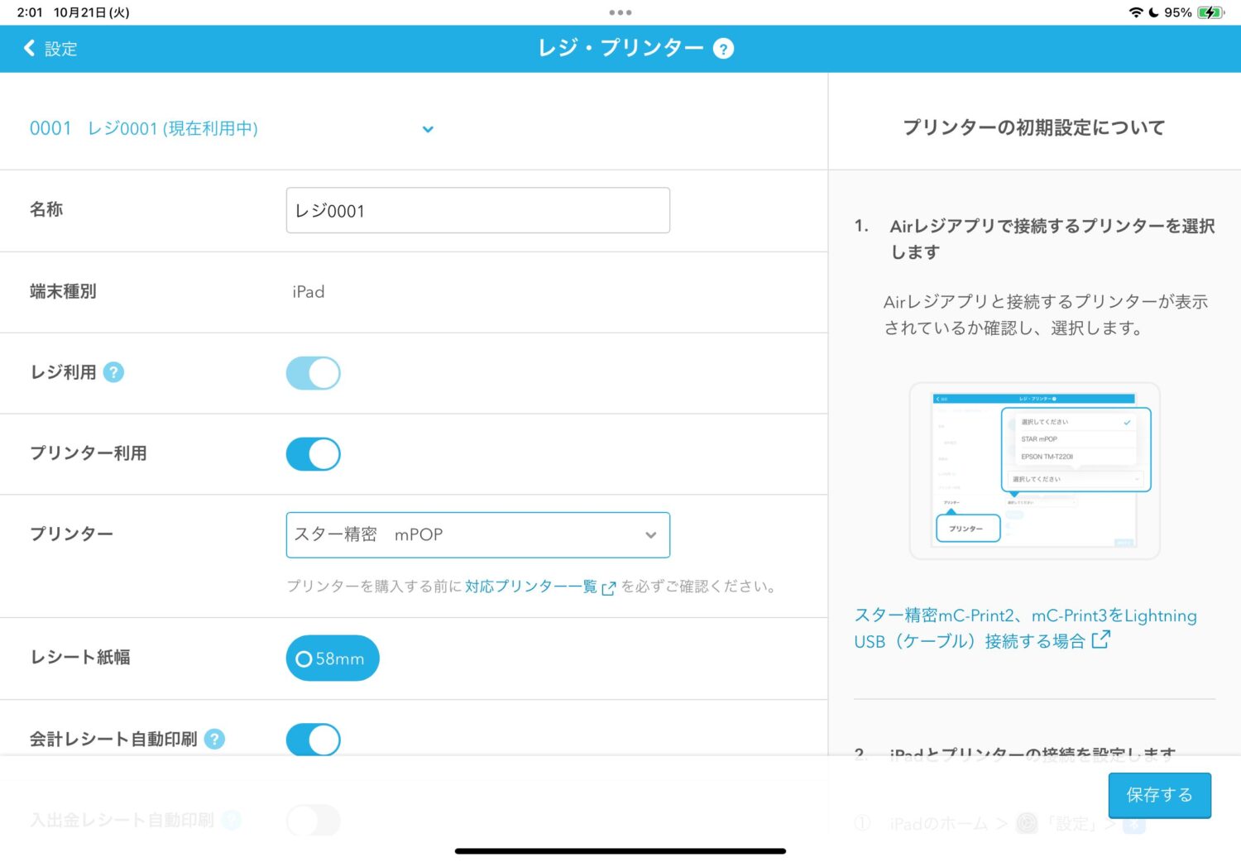Screen dimensions: 1241x862
Task: Turn off 会計レシート自動印刷 switch
Action: point(314,740)
